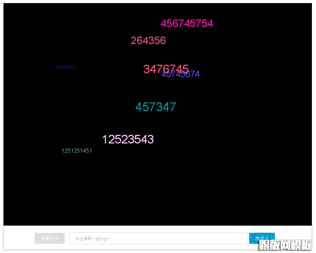The width and height of the screenshot is (316, 253).
Task: Select the light pink 12523543 comment
Action: pyautogui.click(x=128, y=140)
